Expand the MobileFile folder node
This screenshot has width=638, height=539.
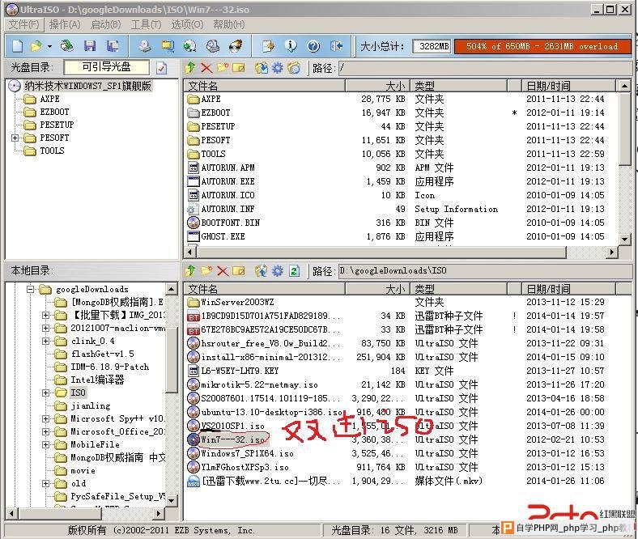pyautogui.click(x=45, y=444)
